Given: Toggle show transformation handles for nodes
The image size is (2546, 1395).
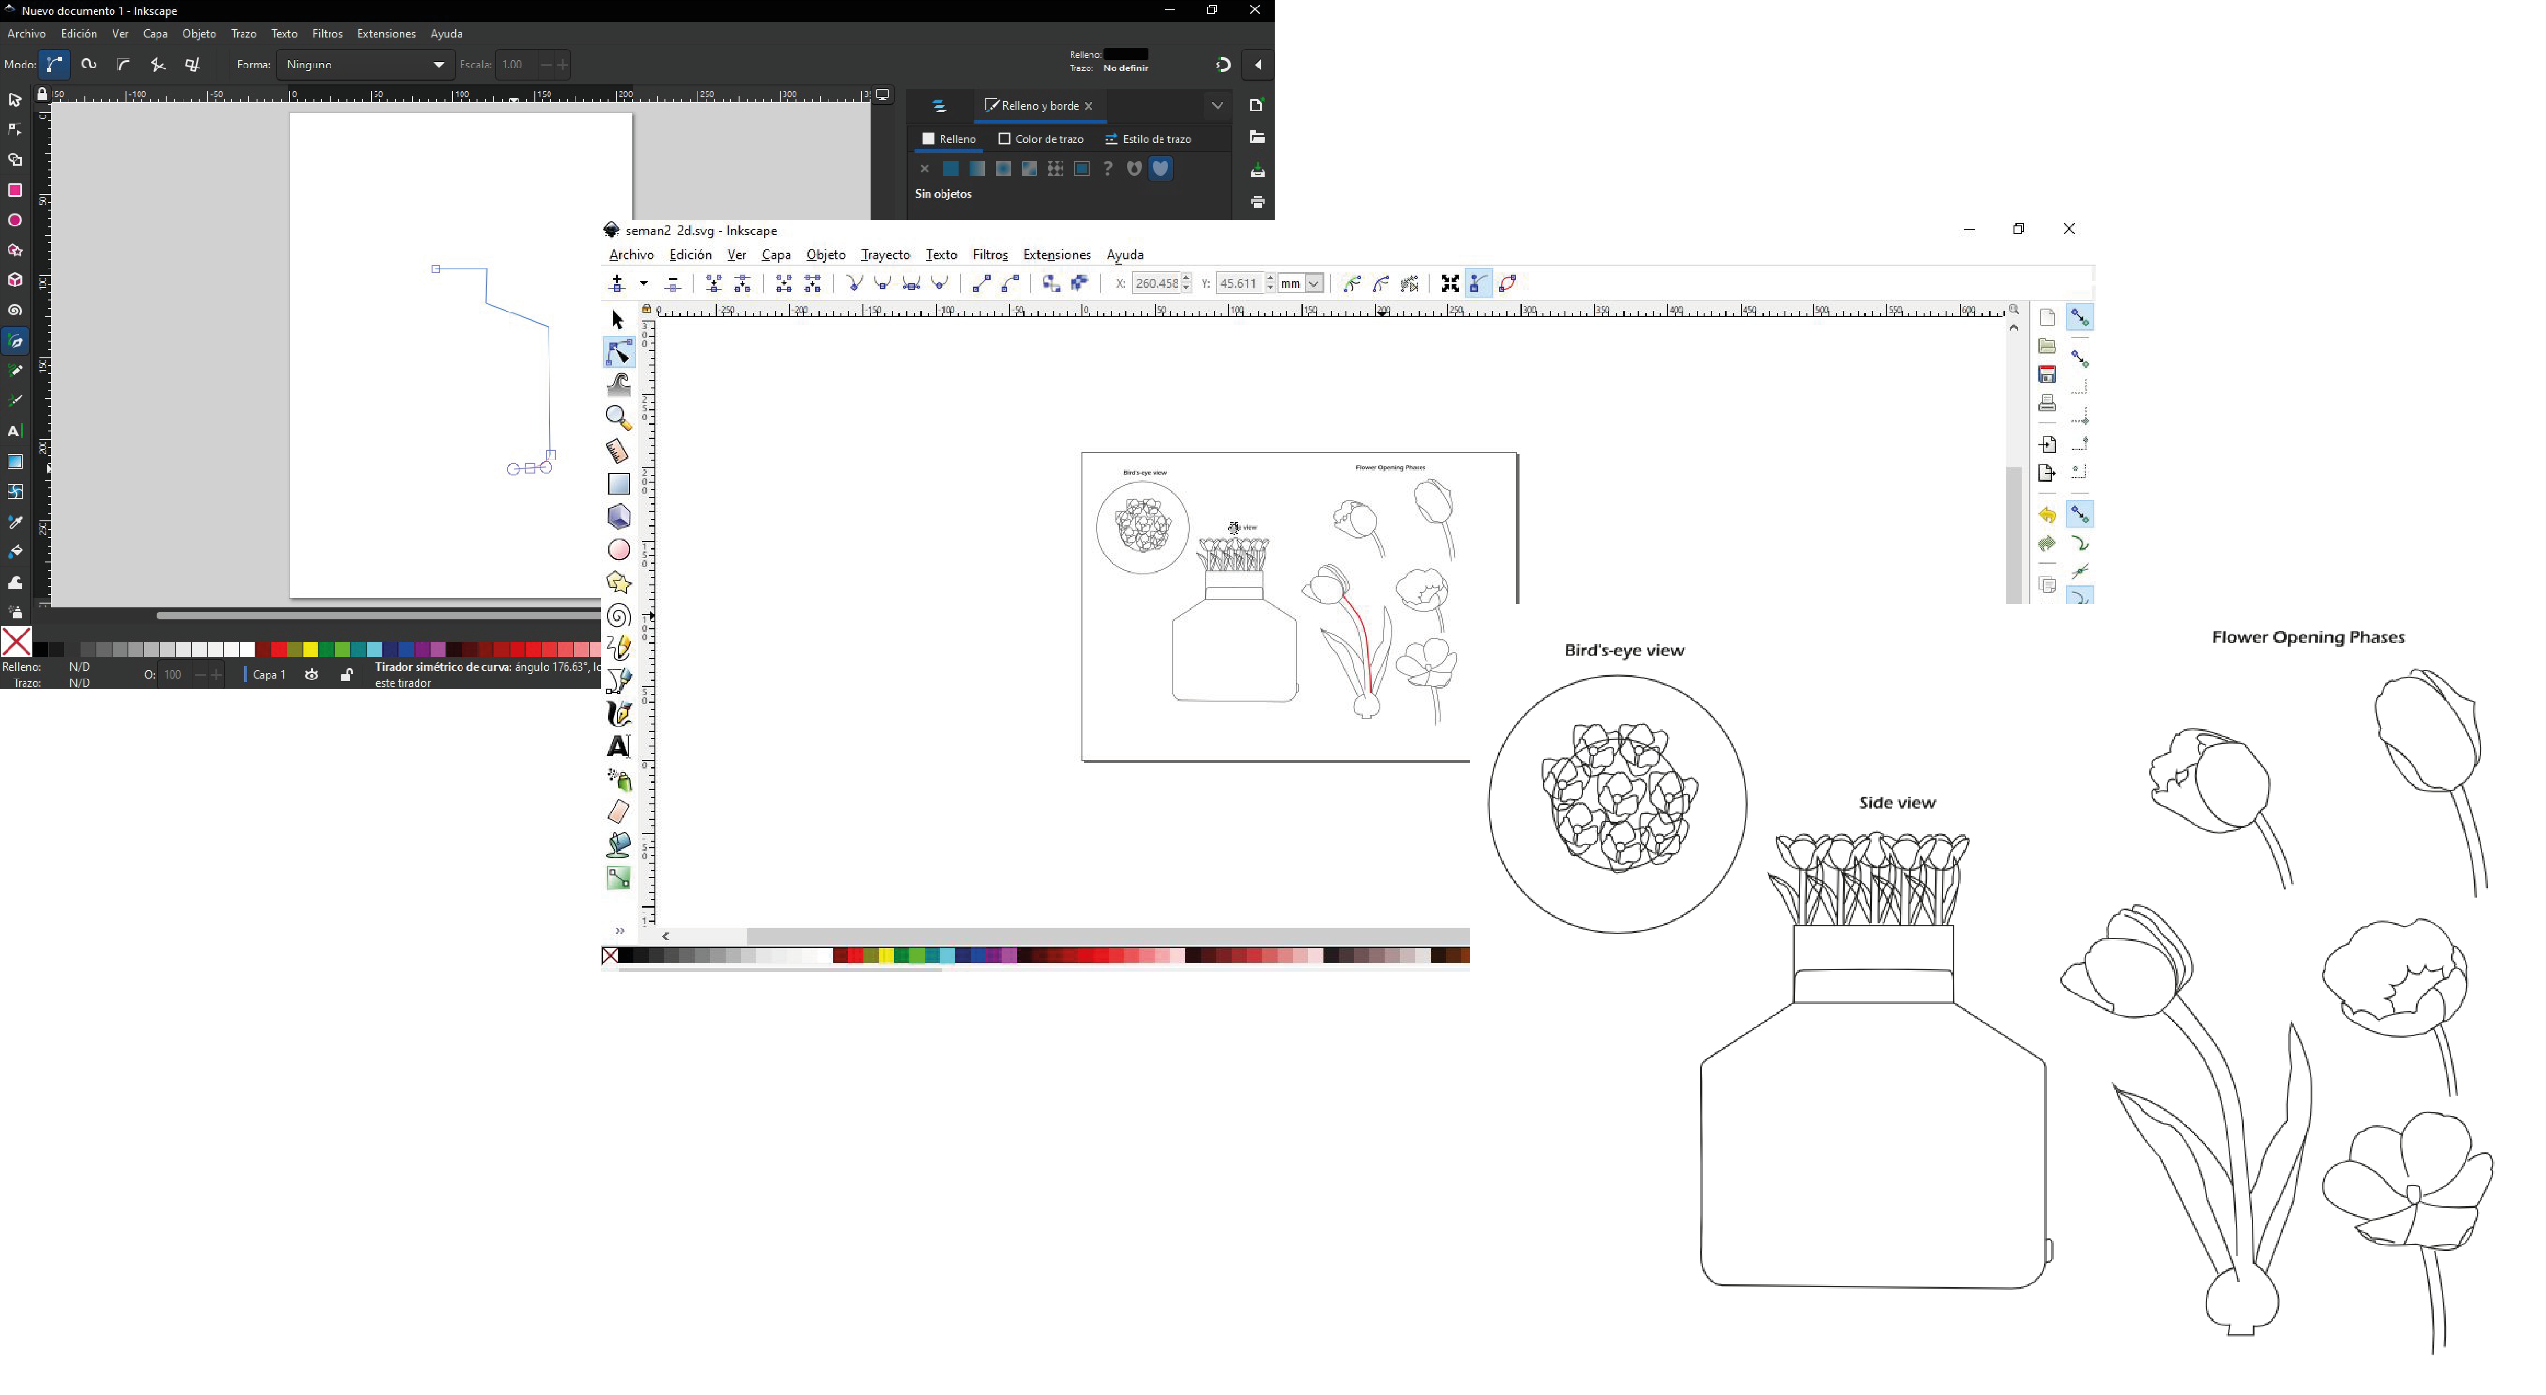Looking at the screenshot, I should point(1450,284).
